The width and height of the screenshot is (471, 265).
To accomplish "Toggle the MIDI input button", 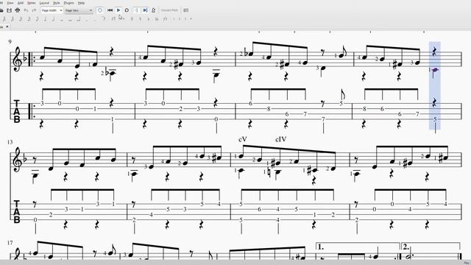I will pos(100,10).
